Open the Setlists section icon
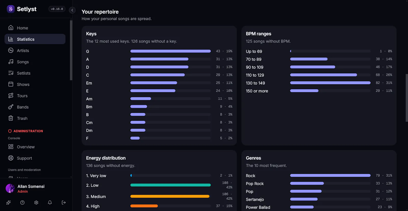This screenshot has width=408, height=211. pos(11,73)
